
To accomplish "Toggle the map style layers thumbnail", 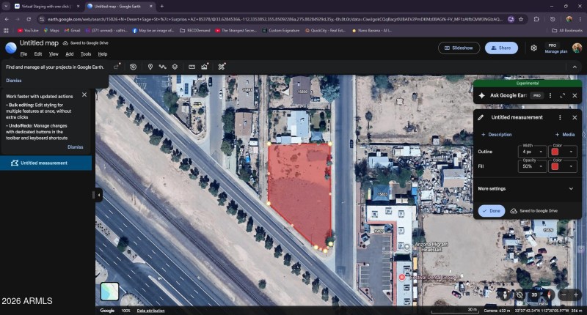I will tap(109, 291).
